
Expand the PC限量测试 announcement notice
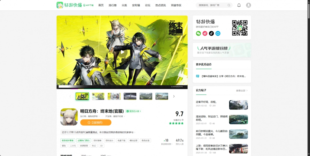pos(99,132)
